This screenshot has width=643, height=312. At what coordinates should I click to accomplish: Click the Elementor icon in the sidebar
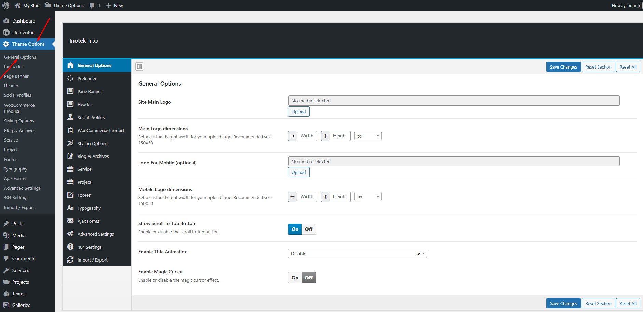pos(6,32)
